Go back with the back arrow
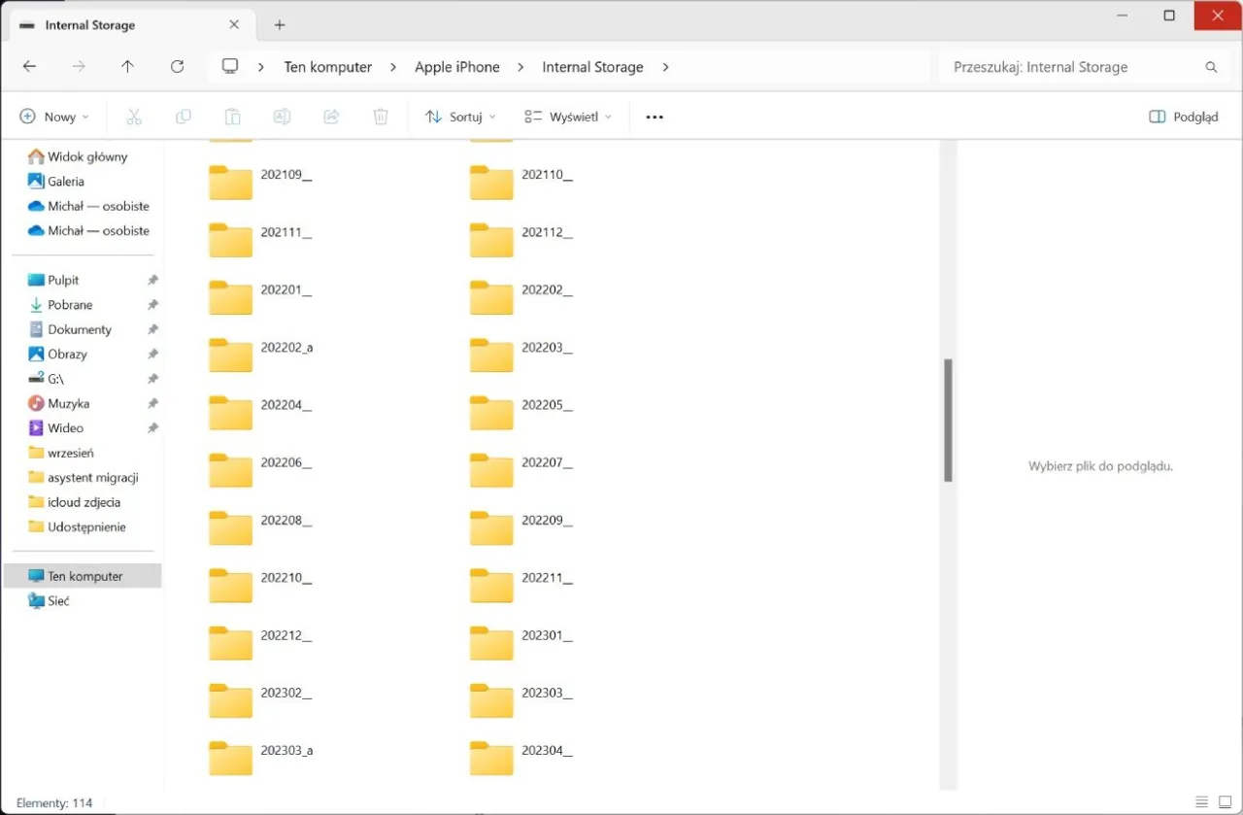 tap(29, 66)
